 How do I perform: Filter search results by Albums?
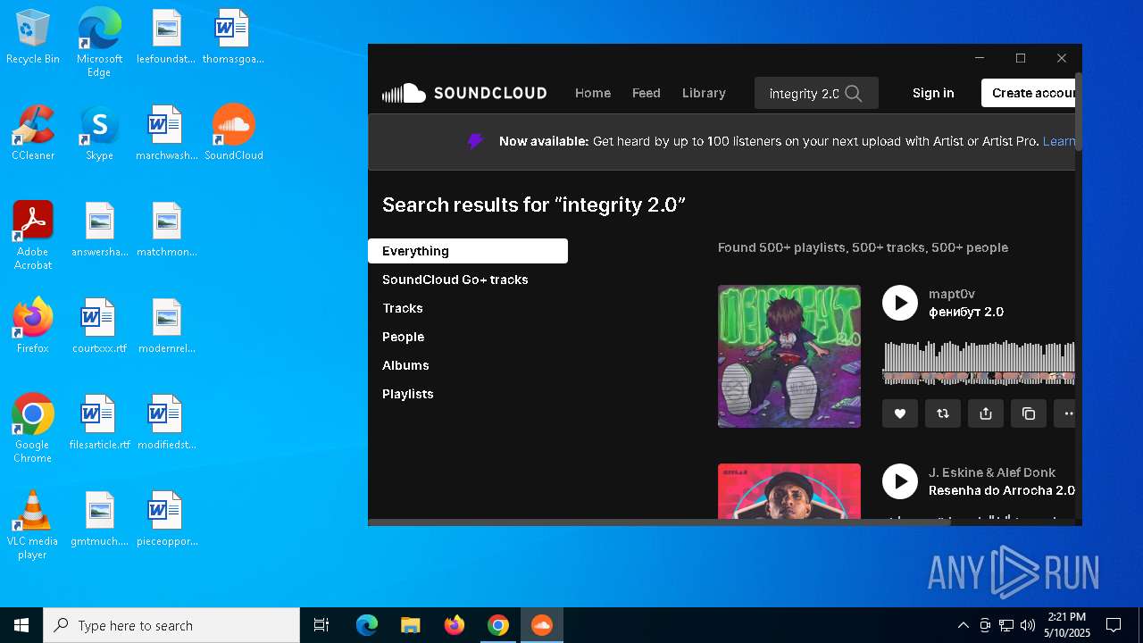[x=405, y=365]
